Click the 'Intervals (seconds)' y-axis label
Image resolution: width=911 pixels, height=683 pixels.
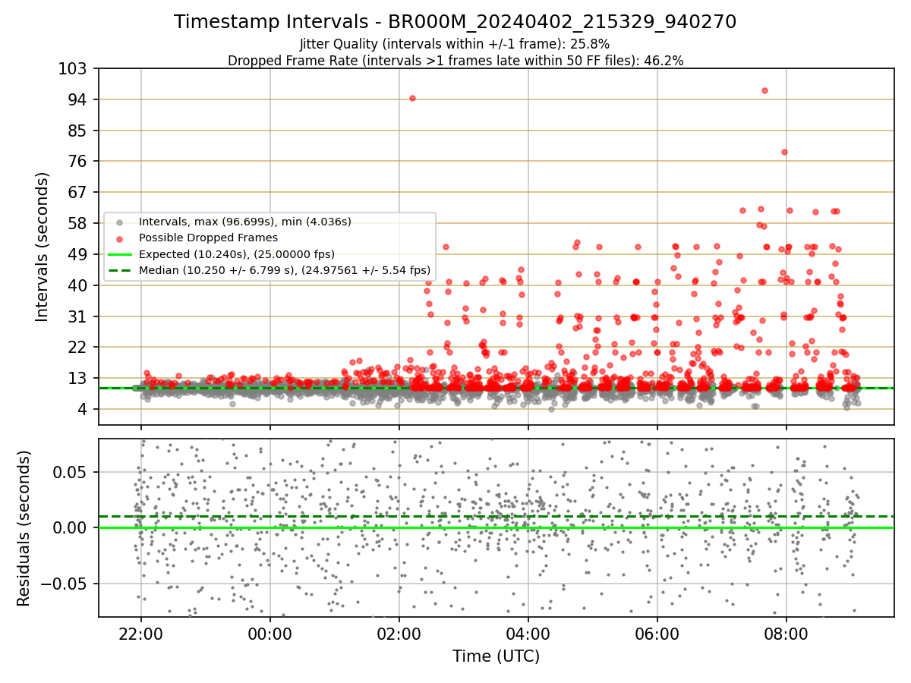(43, 246)
